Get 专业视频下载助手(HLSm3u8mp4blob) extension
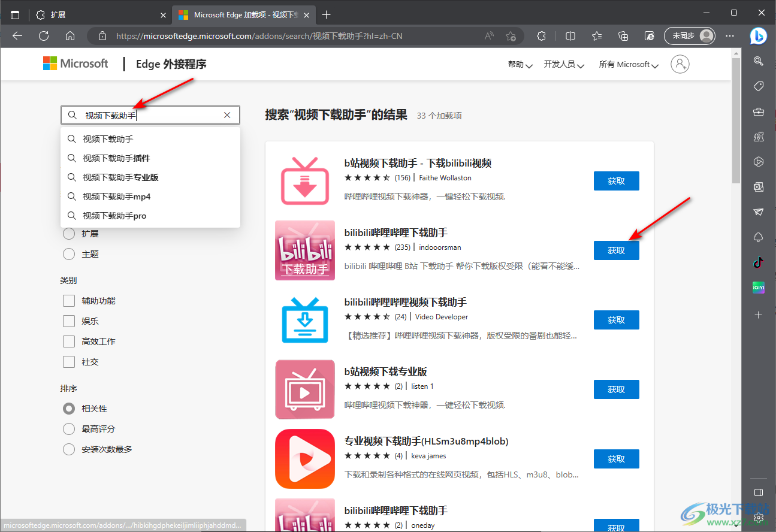The width and height of the screenshot is (776, 532). point(616,459)
